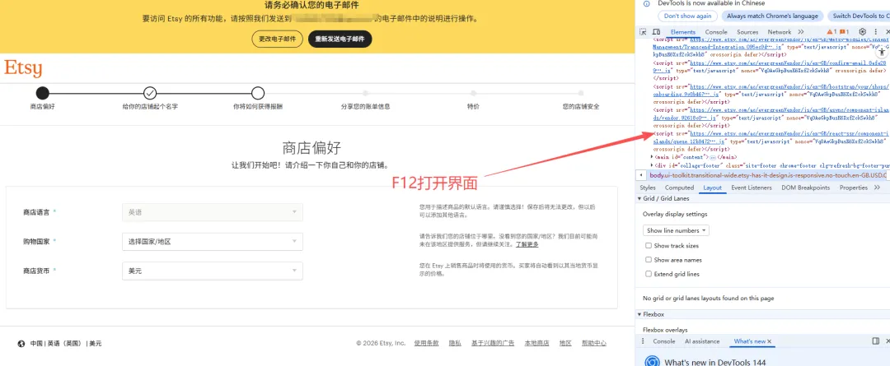This screenshot has height=366, width=890.
Task: Switch to the Sources tab
Action: click(x=747, y=32)
